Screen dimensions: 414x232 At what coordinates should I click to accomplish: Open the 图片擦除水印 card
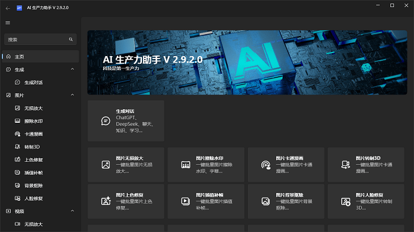[206, 165]
